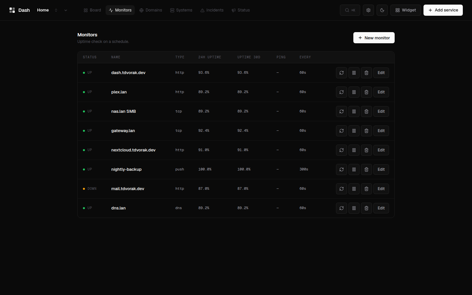
Task: Pause the dash.tdvorak.dev monitor
Action: click(354, 73)
